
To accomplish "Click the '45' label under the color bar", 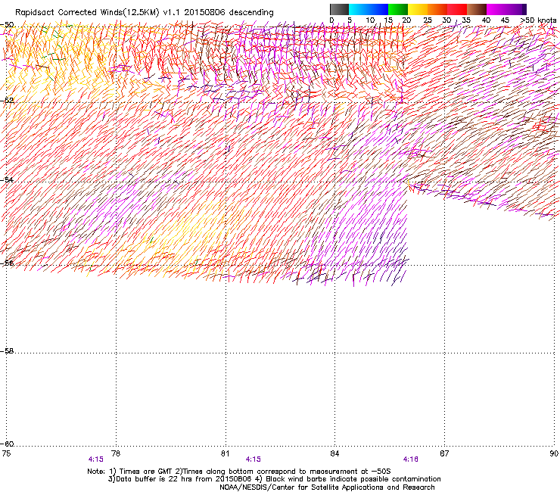I will (x=505, y=20).
